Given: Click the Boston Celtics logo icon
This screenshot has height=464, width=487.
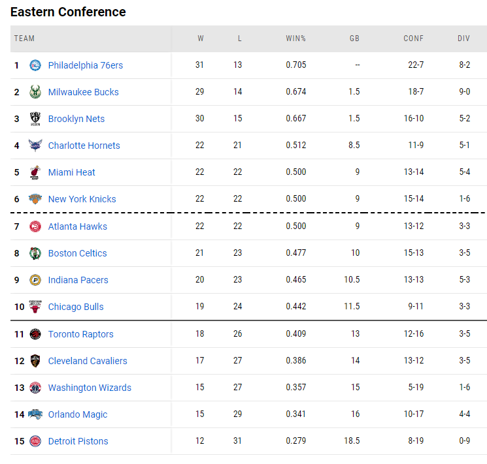Looking at the screenshot, I should tap(35, 253).
